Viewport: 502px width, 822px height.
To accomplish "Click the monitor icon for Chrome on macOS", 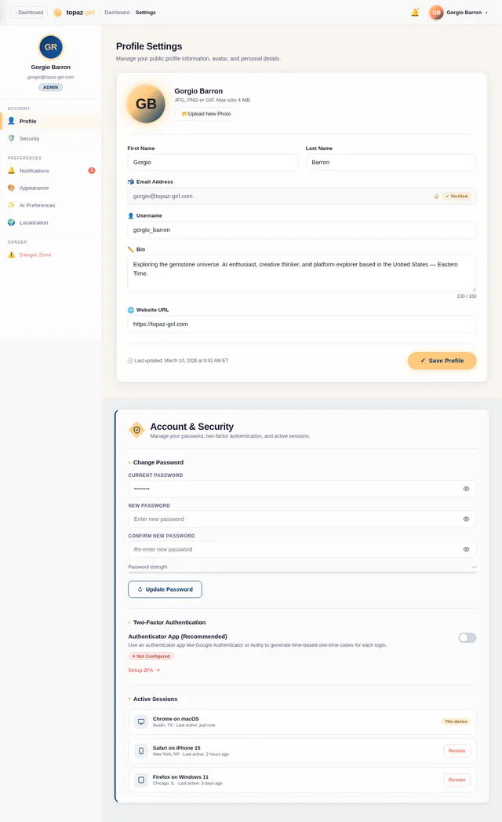I will [x=141, y=721].
